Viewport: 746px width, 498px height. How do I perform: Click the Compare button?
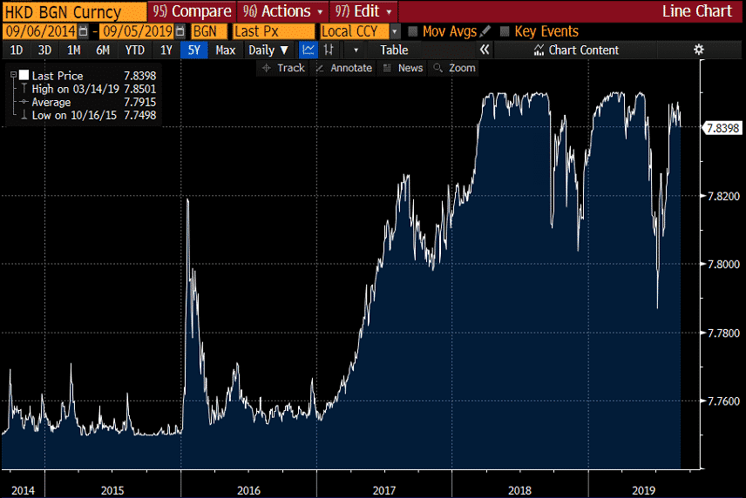coord(192,11)
